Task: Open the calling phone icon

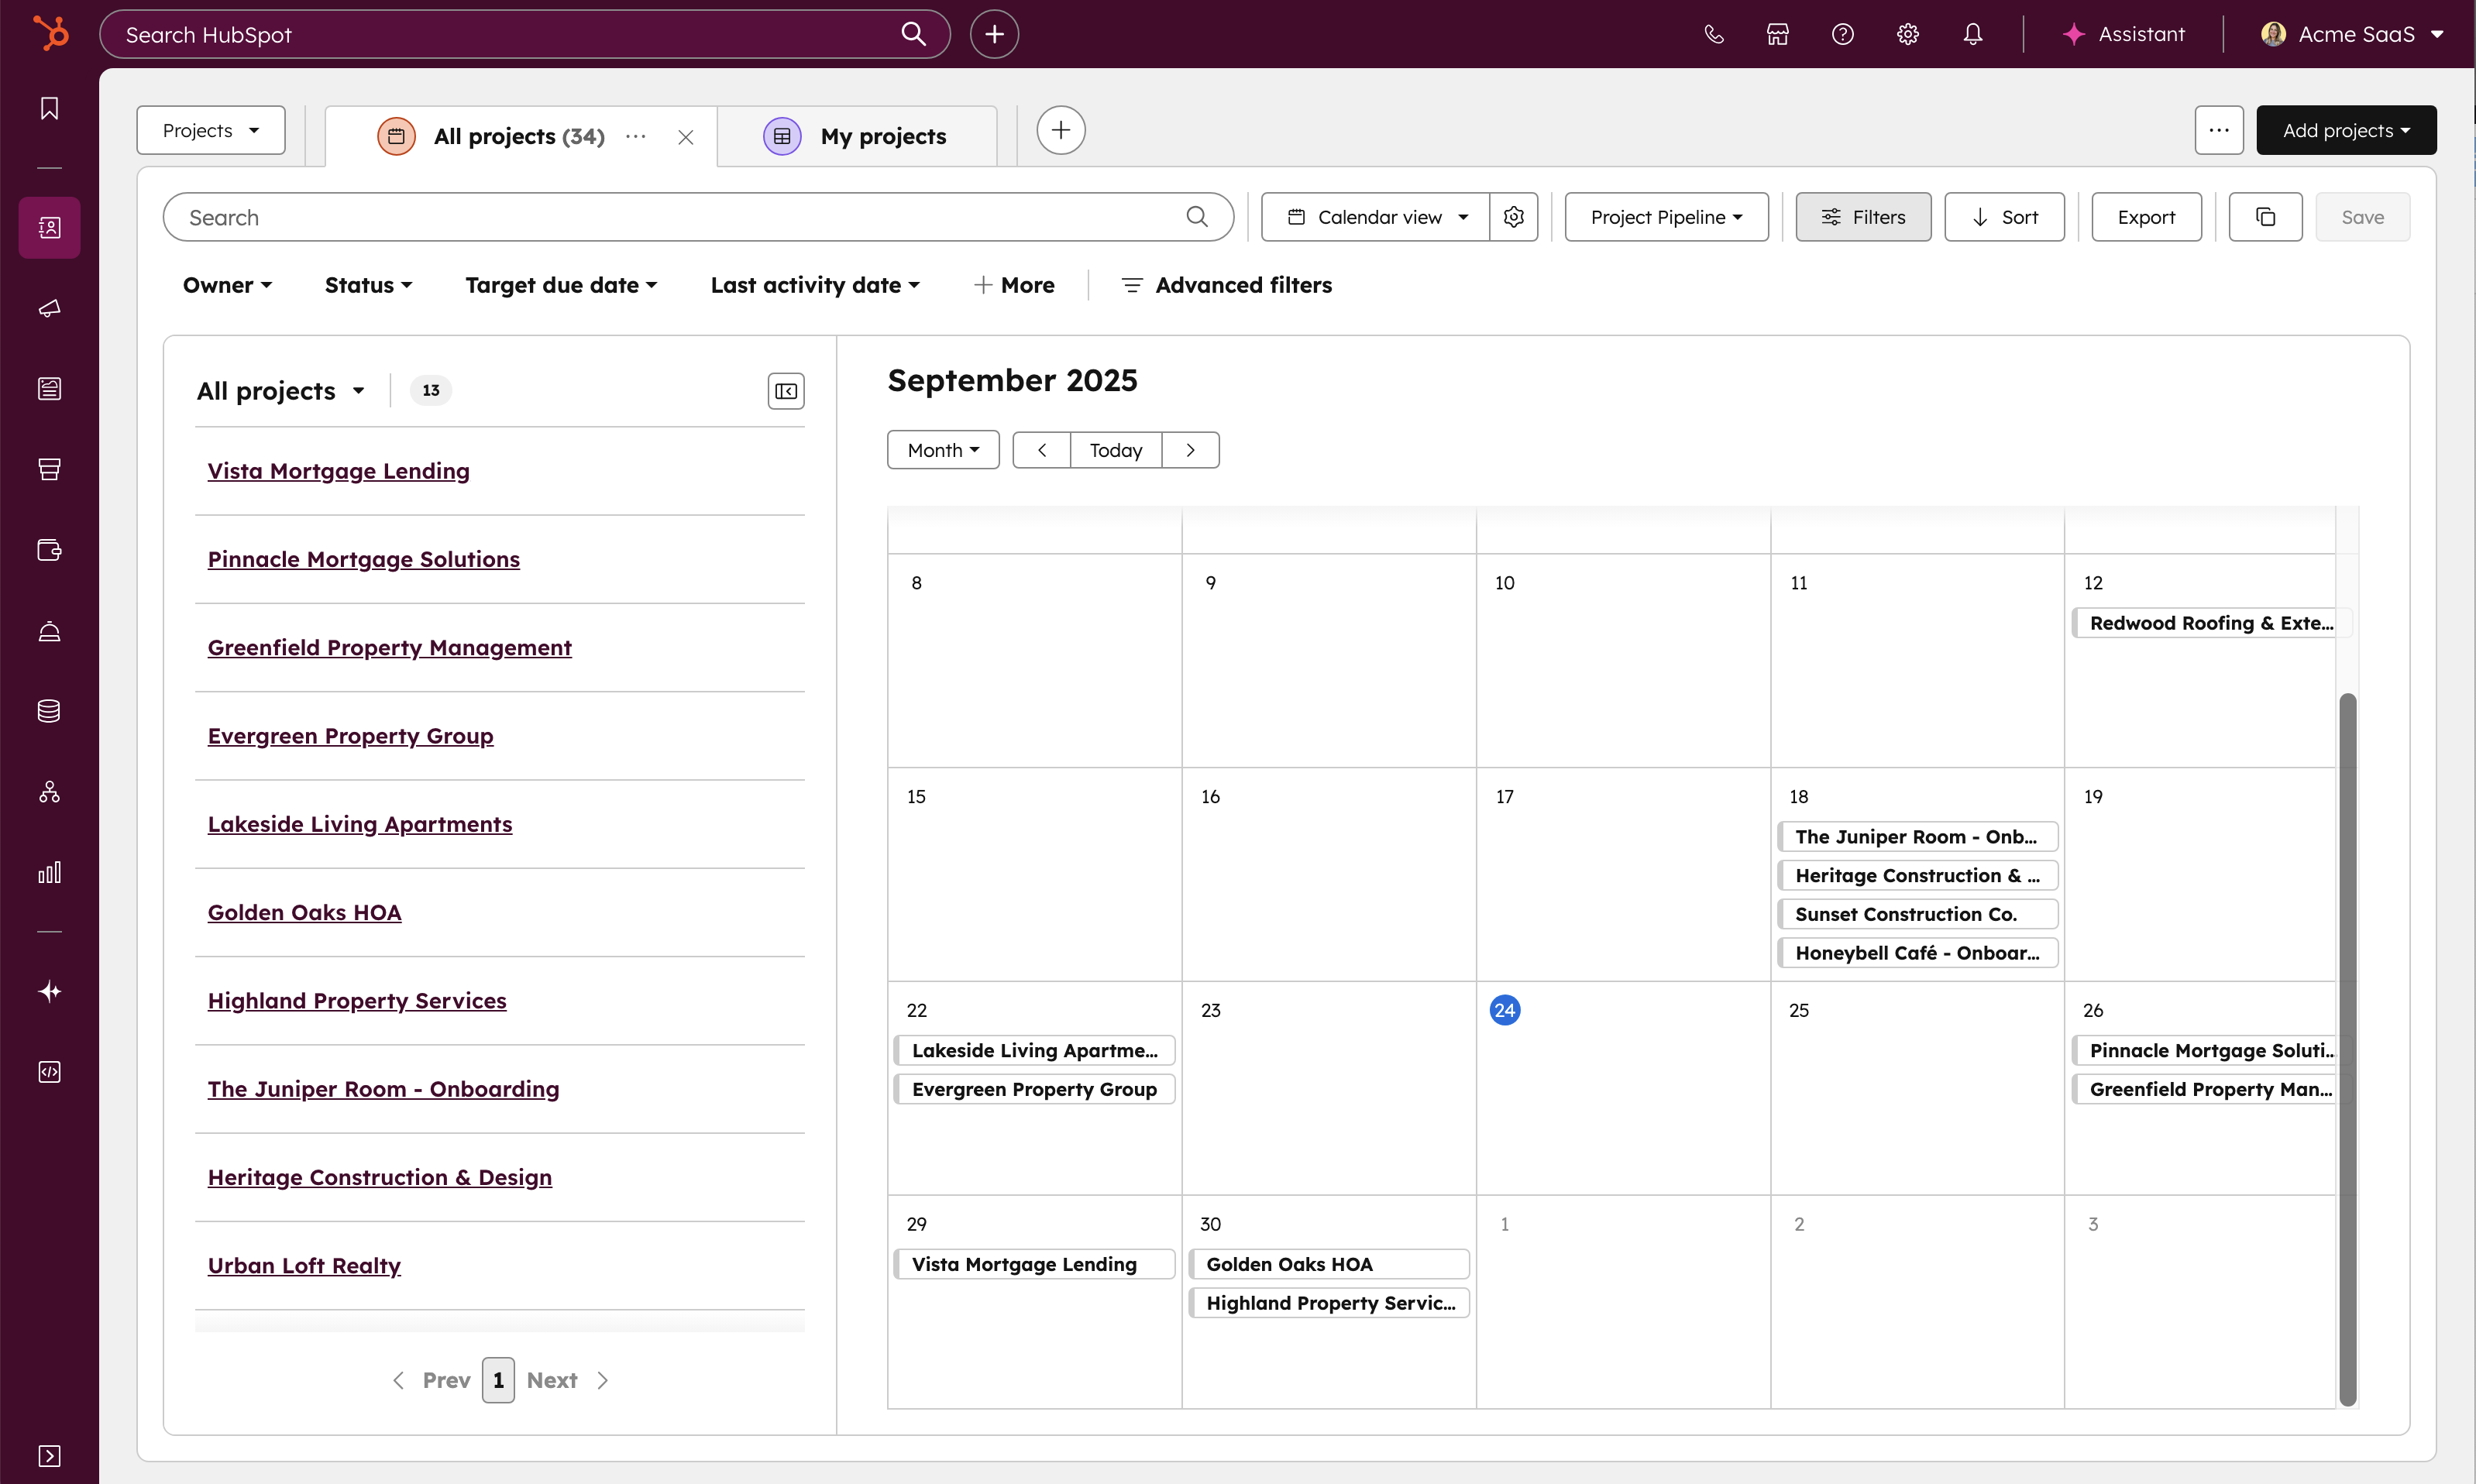Action: point(1714,34)
